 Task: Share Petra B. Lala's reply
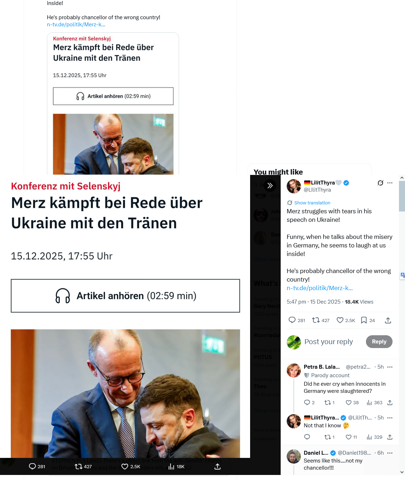[x=390, y=402]
